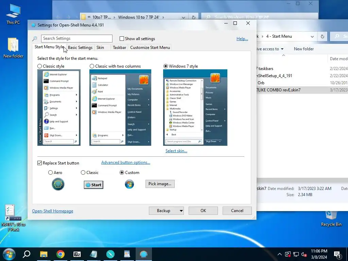Click the Help... link
Viewport: 348px width, 261px height.
tap(242, 39)
